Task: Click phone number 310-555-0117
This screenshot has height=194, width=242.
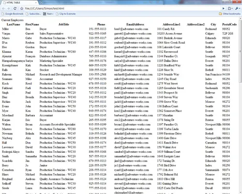Action: pyautogui.click(x=97, y=38)
